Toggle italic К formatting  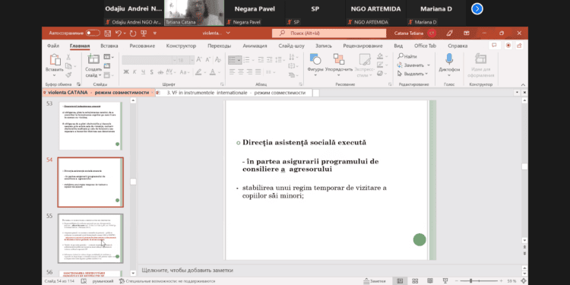click(x=135, y=72)
